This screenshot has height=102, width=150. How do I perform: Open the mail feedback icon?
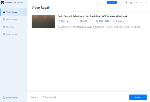131,3
